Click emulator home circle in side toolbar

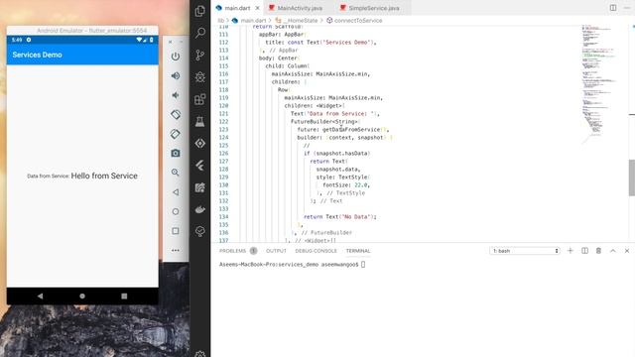[176, 211]
